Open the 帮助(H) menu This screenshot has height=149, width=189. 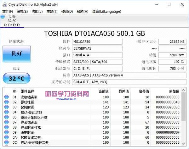83,11
